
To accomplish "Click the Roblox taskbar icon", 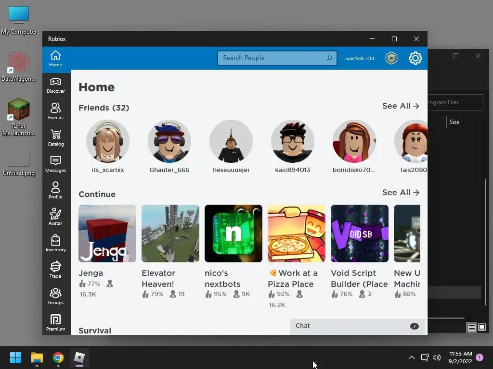I will pos(79,357).
